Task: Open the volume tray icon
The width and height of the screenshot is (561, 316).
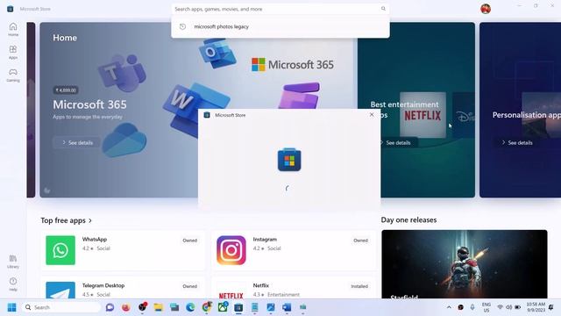Action: [x=508, y=307]
